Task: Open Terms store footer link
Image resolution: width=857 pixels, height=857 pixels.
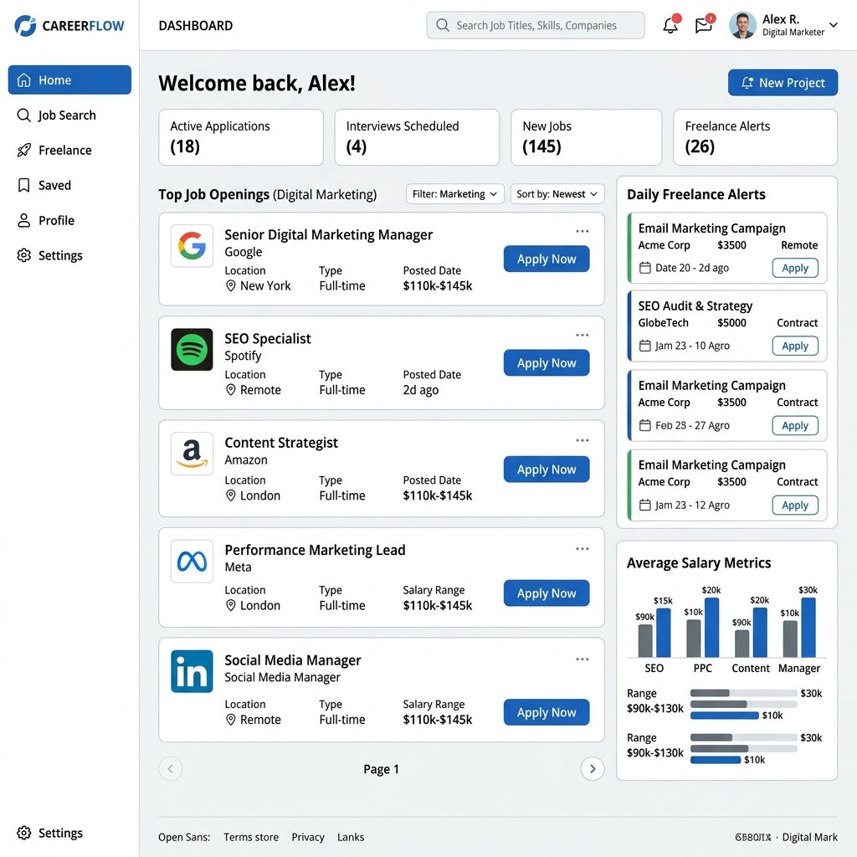Action: tap(251, 837)
